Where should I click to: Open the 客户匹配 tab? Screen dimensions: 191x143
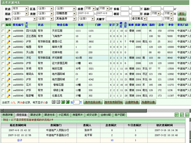[x=120, y=115]
